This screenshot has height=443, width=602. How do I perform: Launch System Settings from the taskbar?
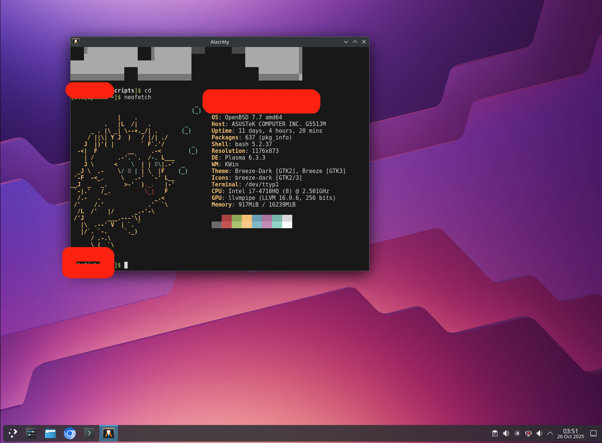[31, 433]
